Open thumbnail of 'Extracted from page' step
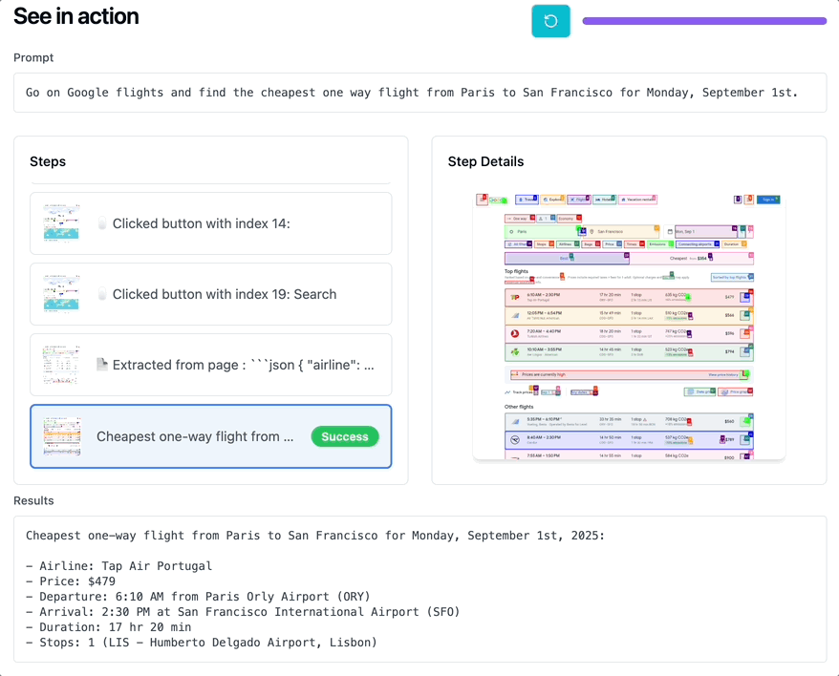The width and height of the screenshot is (839, 676). 61,364
